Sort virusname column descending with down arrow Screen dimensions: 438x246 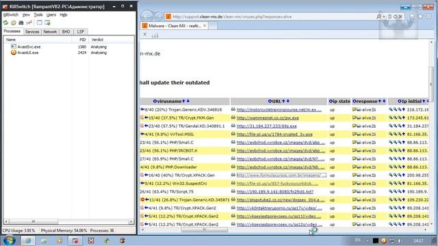(188, 101)
